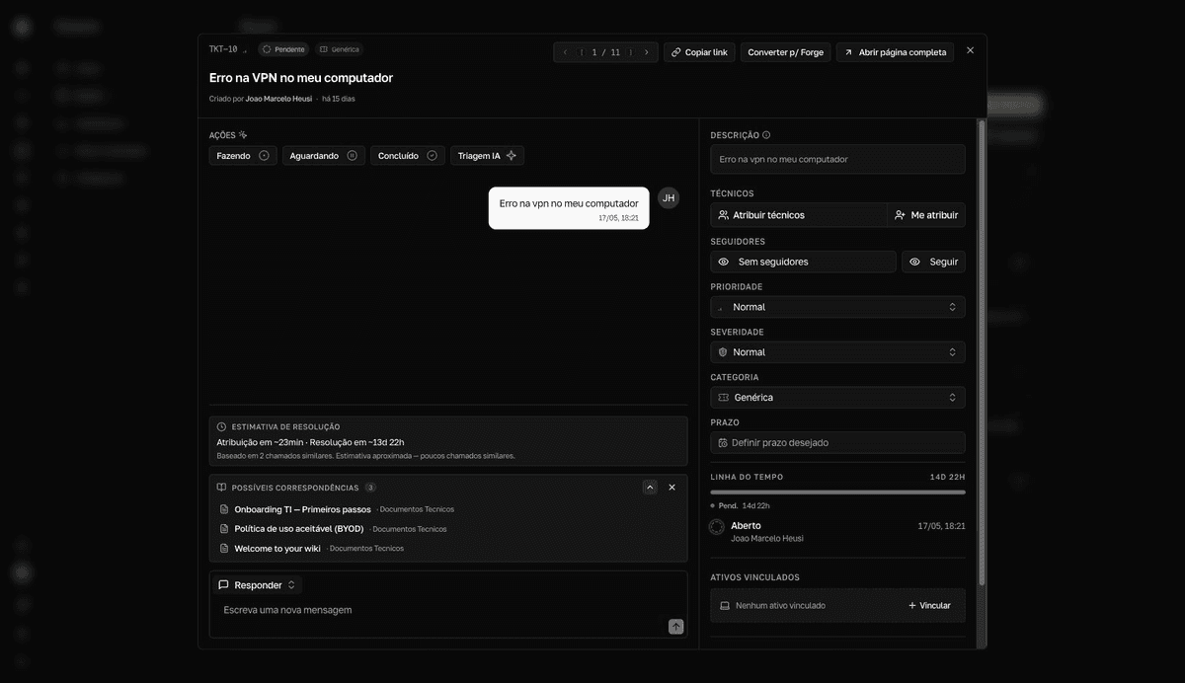Click the resolution estimate 'Atribuição em ~23min'
The width and height of the screenshot is (1185, 683).
point(261,442)
